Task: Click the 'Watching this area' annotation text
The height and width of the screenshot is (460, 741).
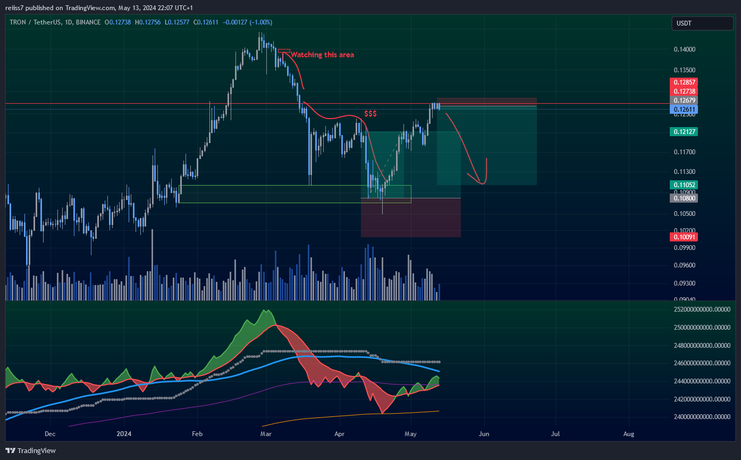Action: [x=322, y=55]
